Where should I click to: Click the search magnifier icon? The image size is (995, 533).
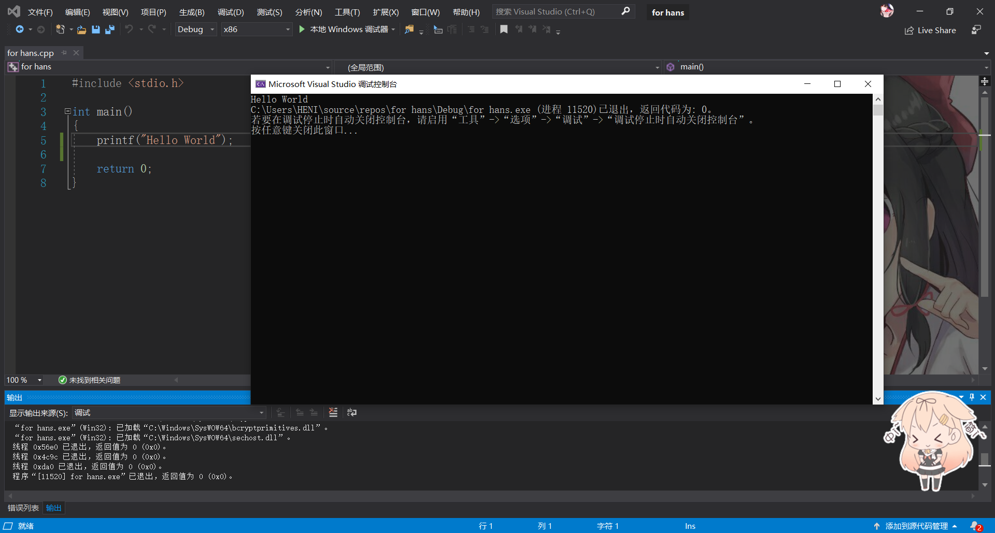point(626,11)
